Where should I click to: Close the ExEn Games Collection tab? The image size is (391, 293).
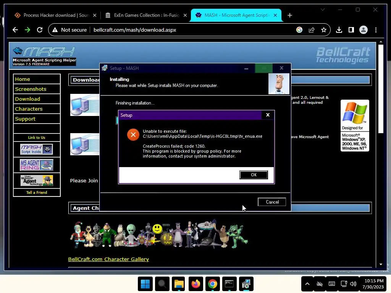coord(185,15)
